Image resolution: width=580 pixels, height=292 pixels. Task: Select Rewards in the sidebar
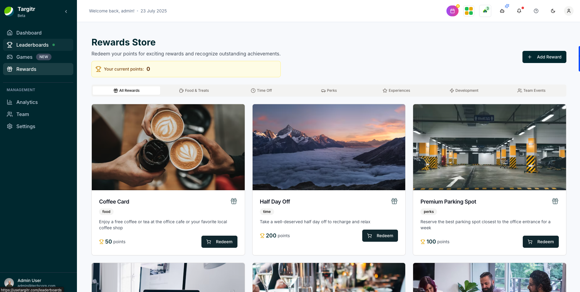38,69
